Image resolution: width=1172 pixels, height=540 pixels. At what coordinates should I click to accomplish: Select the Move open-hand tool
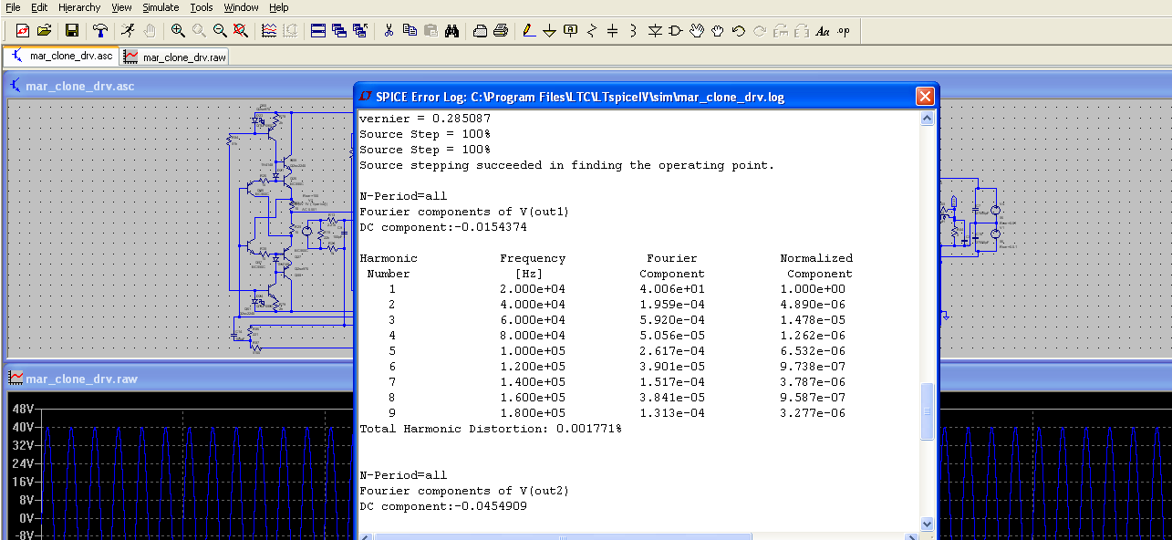pyautogui.click(x=697, y=30)
